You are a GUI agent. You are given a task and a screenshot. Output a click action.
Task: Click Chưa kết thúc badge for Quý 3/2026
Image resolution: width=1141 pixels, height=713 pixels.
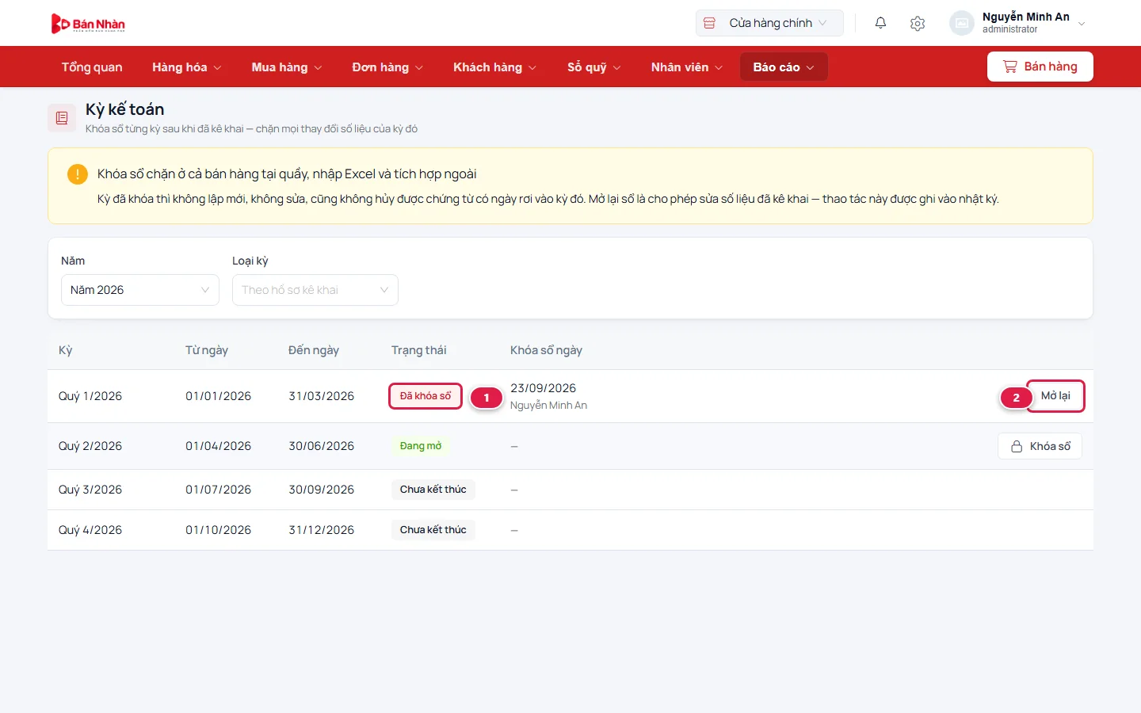[x=433, y=490]
